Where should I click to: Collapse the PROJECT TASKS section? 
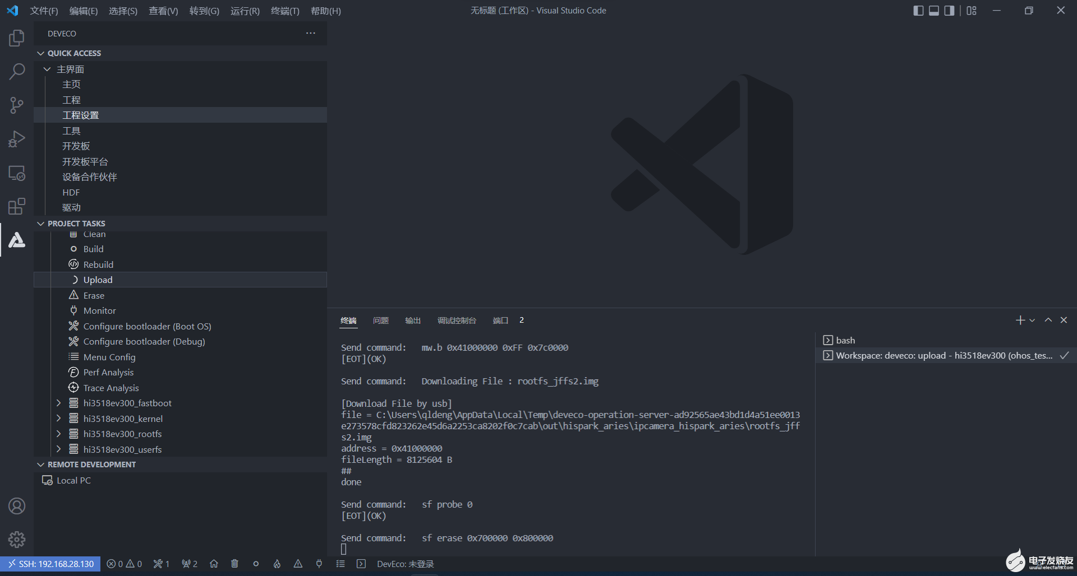coord(40,224)
